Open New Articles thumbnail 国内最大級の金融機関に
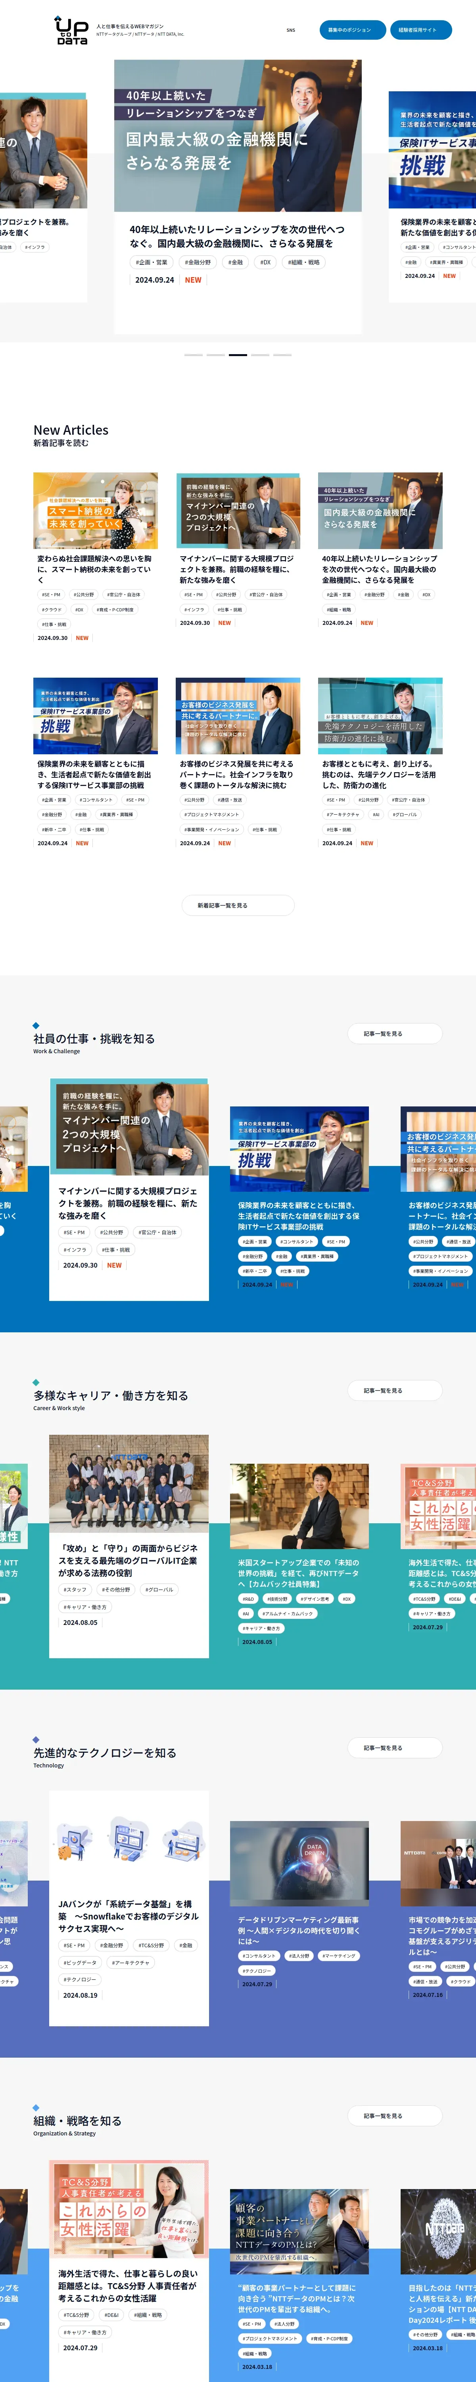 pos(380,511)
